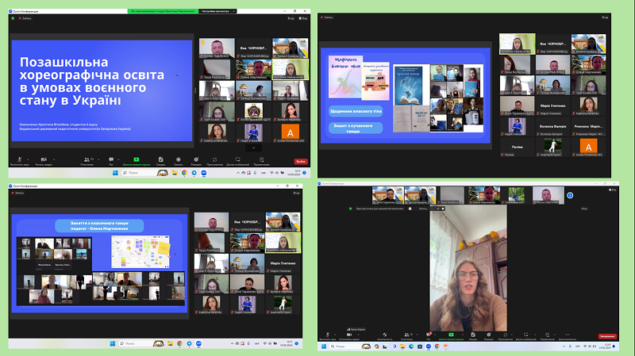Open Чат in the title-slide Zoom window
635x356 pixels.
113,160
